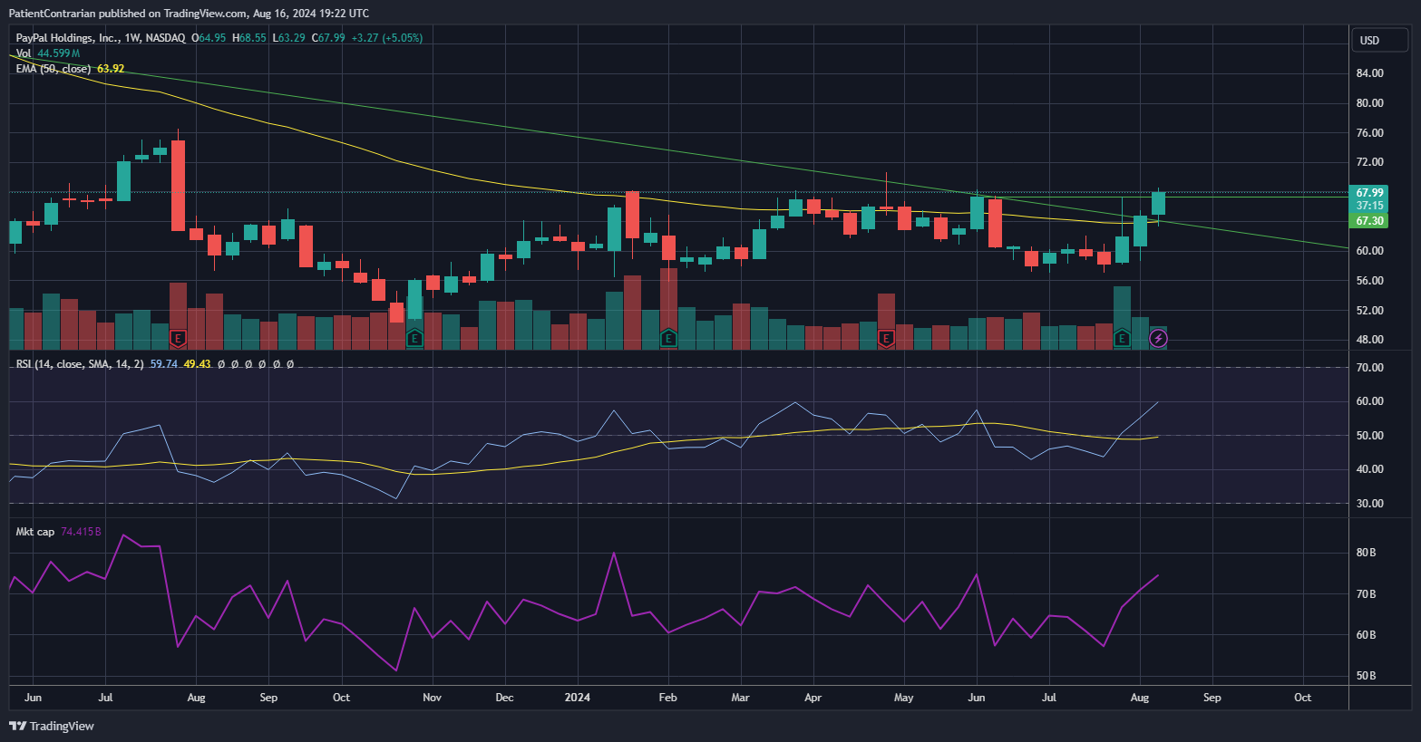This screenshot has height=742, width=1421.
Task: Click the 48.00 price scale value
Action: (1369, 340)
